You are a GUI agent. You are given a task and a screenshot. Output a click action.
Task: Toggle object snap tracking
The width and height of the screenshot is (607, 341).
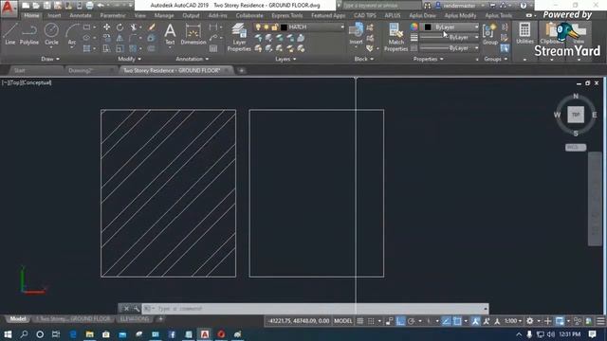446,321
